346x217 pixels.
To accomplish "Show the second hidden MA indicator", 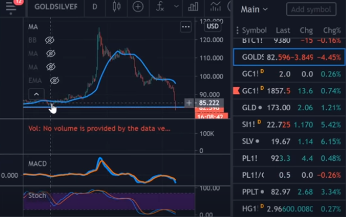I will (x=51, y=67).
